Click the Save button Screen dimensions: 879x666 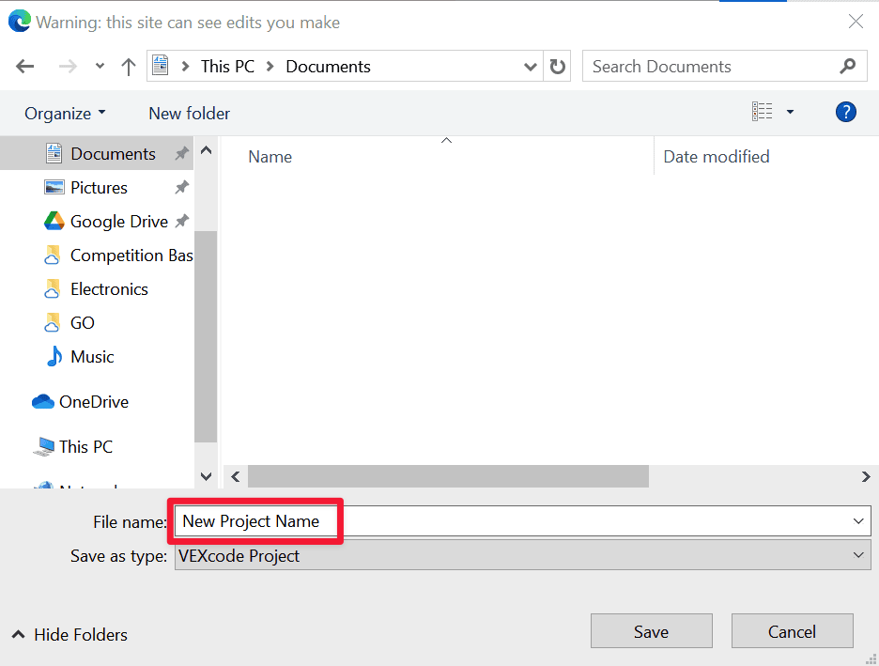[651, 630]
